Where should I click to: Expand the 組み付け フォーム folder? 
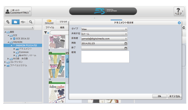(14, 55)
